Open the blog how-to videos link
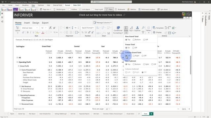Screen dimensions: 211x118 point(102,15)
